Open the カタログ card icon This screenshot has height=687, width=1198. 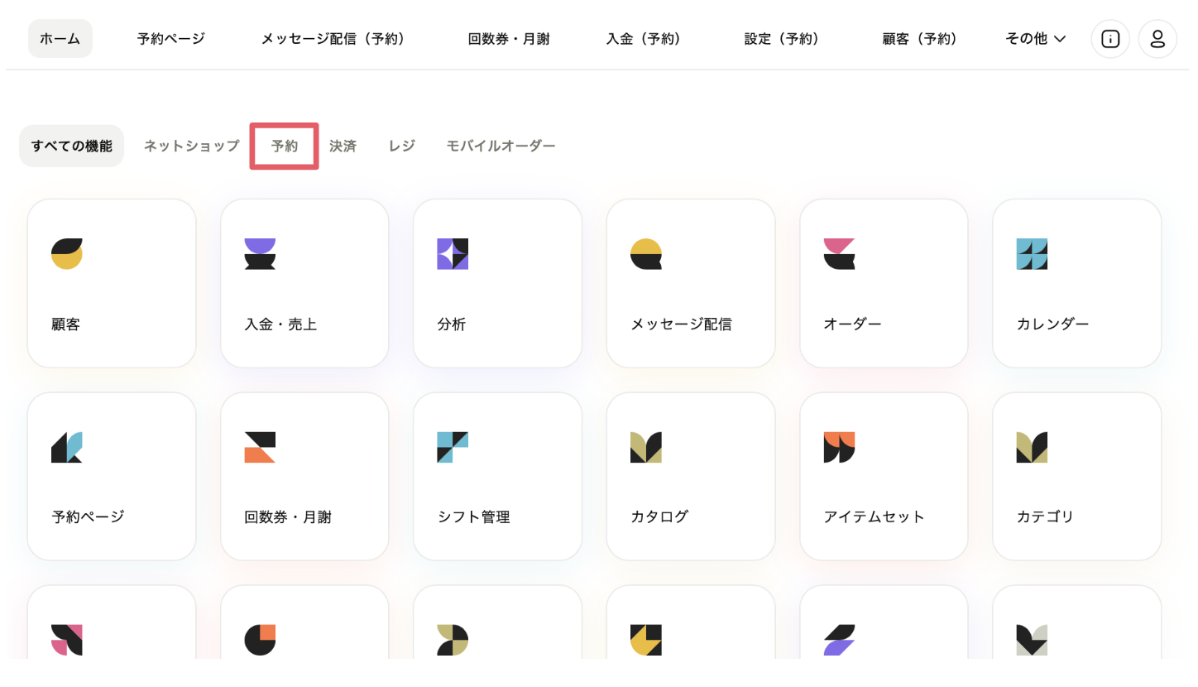646,447
